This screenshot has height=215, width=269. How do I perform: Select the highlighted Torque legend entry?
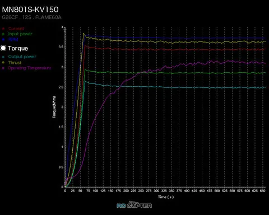tap(18, 48)
